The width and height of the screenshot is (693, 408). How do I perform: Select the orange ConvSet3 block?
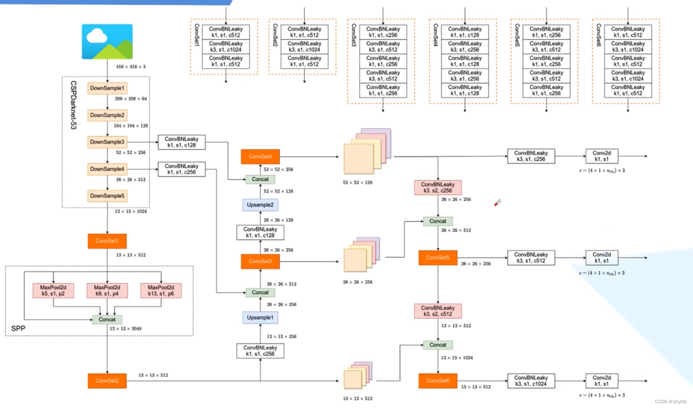(261, 261)
